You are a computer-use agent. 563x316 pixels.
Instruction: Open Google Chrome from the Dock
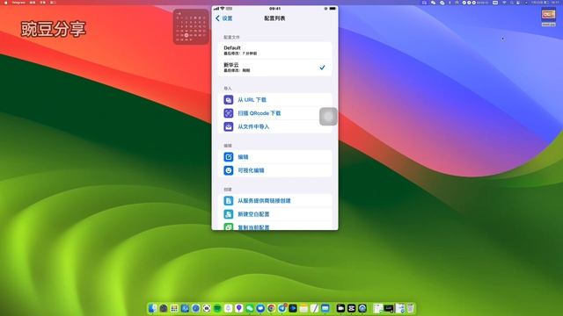pos(271,308)
